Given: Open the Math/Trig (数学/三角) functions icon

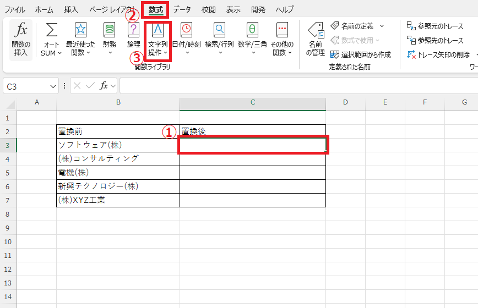Looking at the screenshot, I should click(252, 30).
